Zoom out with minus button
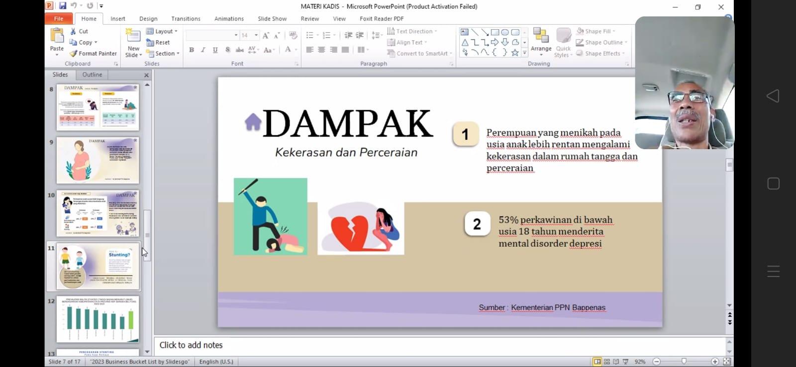 [656, 362]
